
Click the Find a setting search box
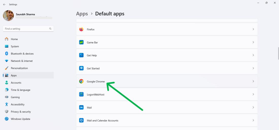click(28, 29)
